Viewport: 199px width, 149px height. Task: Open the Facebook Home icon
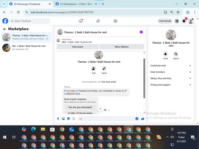click(81, 21)
